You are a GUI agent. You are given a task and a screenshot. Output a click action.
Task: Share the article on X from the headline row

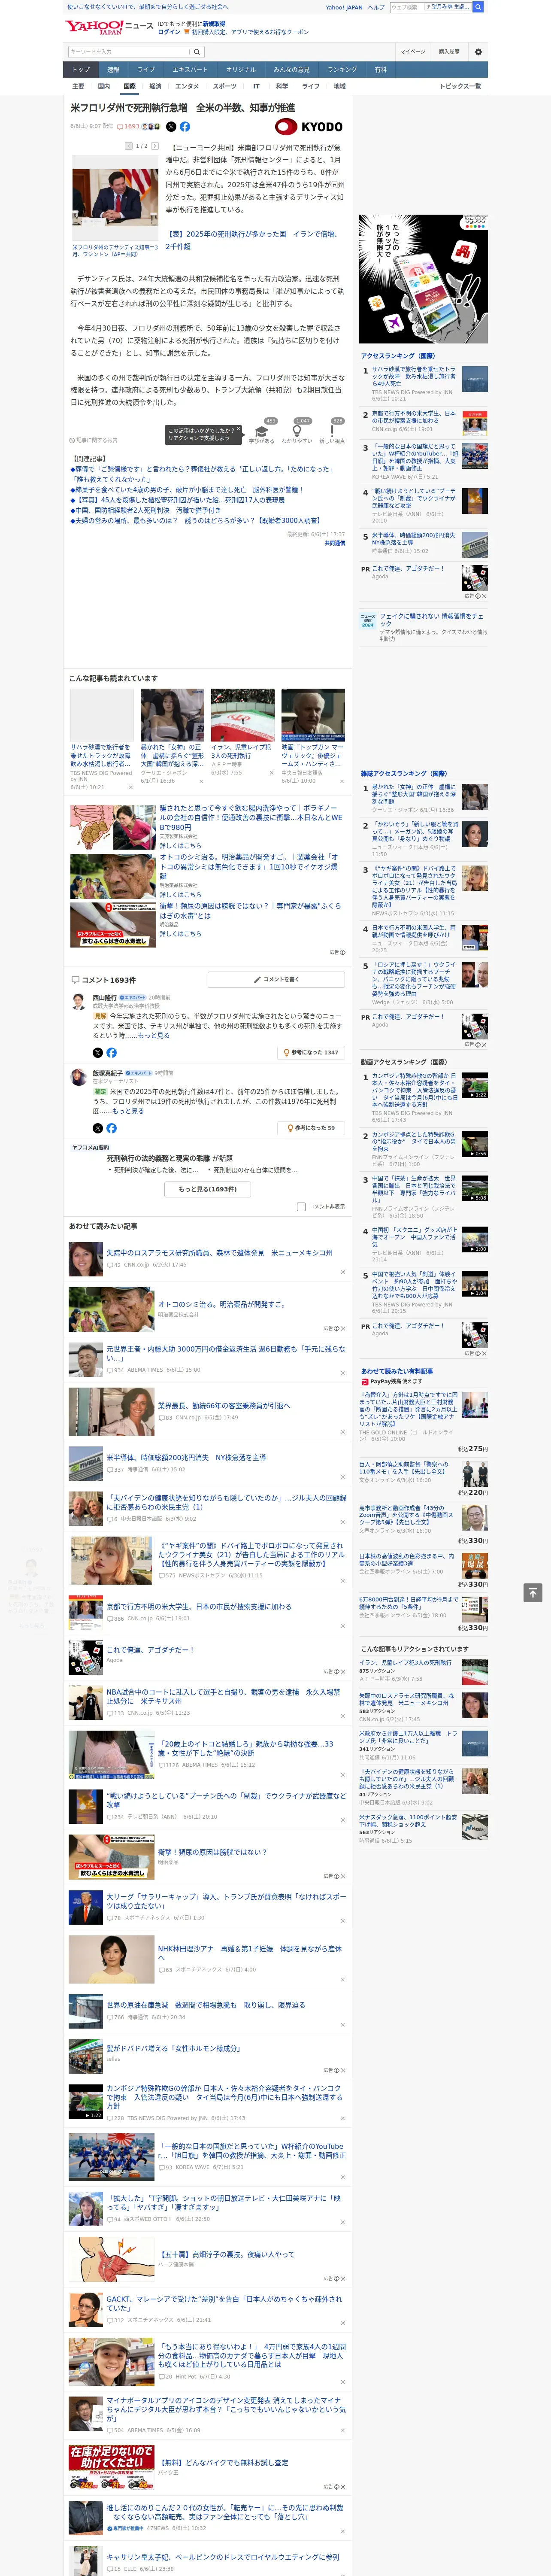point(171,127)
